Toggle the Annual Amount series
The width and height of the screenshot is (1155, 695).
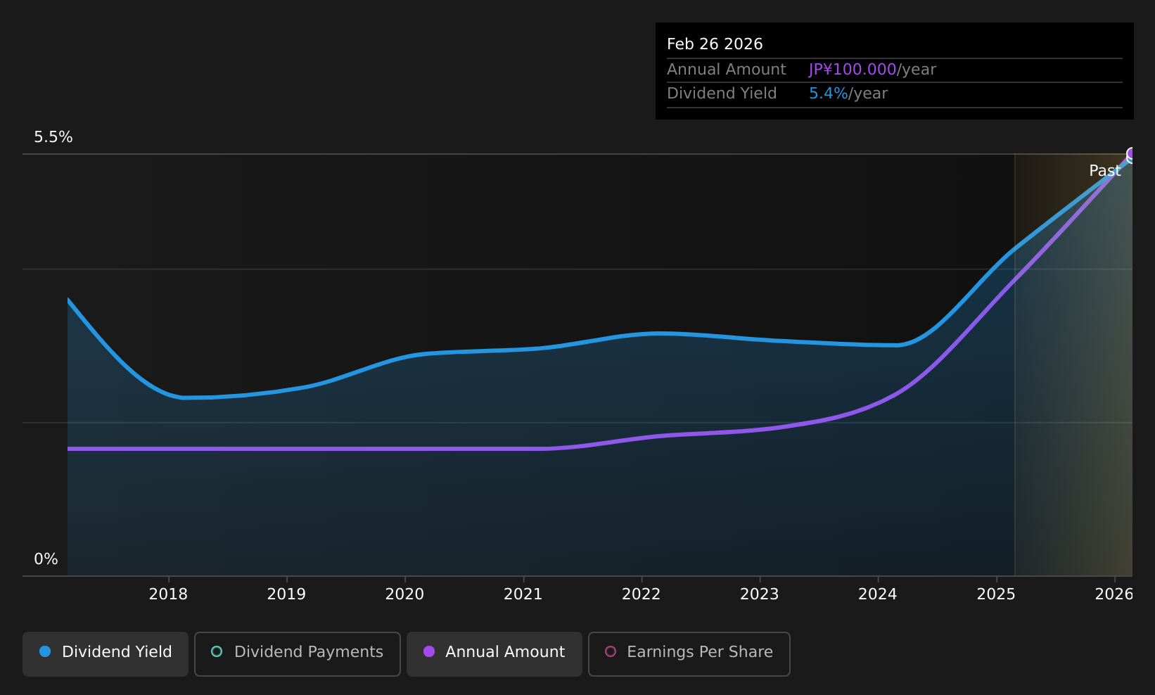(x=494, y=654)
